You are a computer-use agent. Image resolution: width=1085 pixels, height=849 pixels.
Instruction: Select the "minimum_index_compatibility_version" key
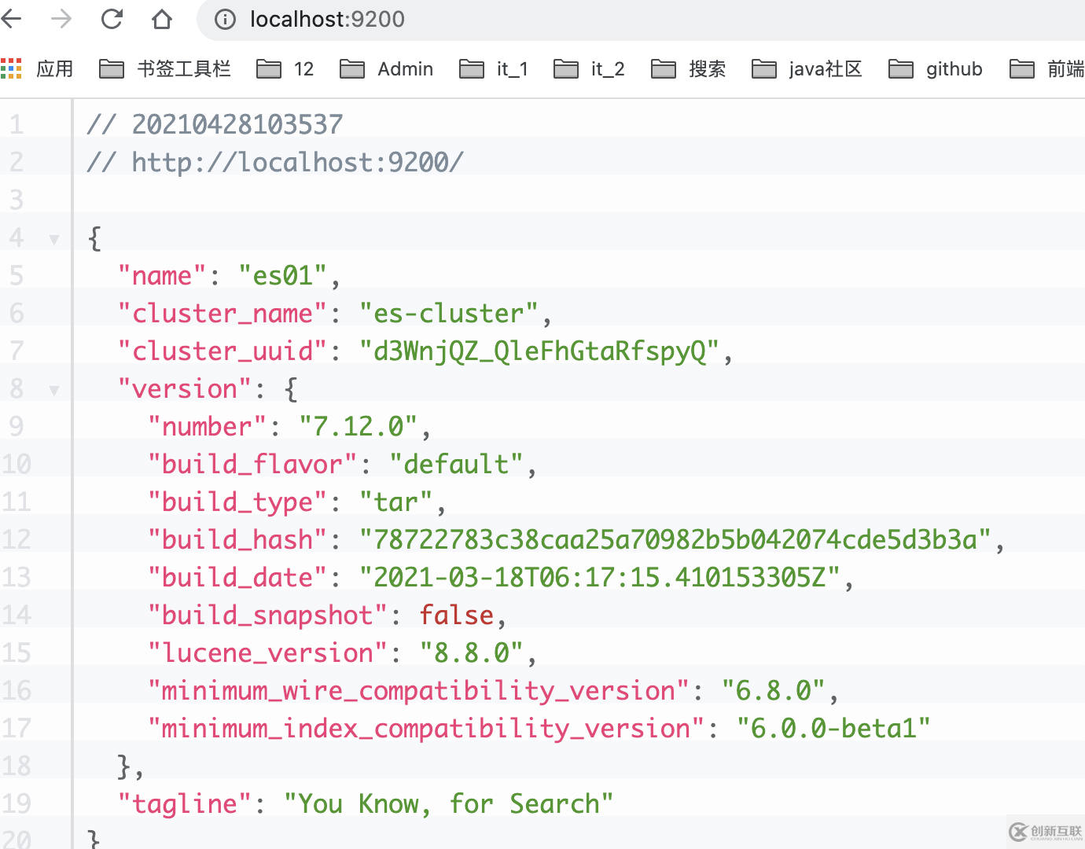[426, 729]
